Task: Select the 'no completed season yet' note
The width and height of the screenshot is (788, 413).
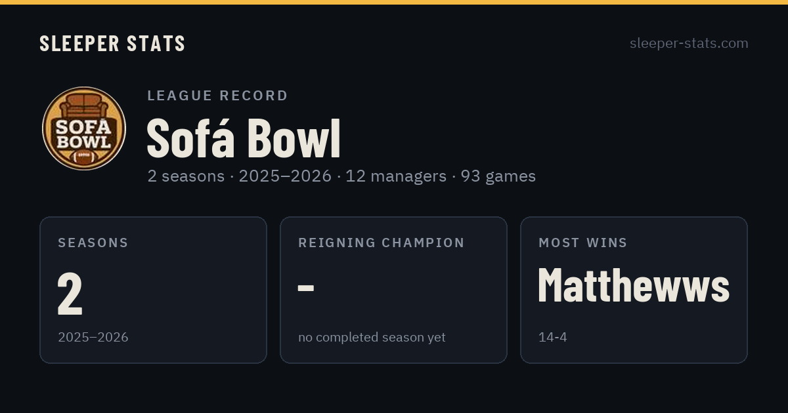Action: (372, 337)
